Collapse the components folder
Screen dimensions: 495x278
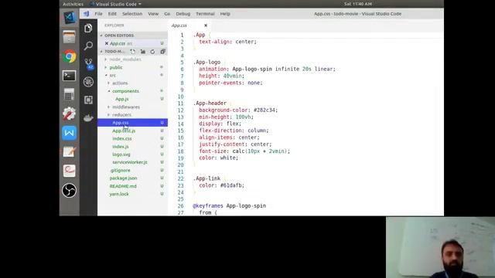(125, 91)
